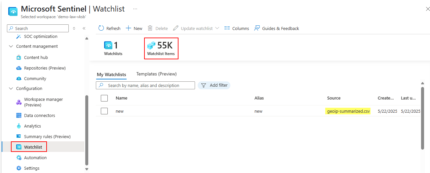Click the Repositories cloud icon
430x173 pixels.
click(x=19, y=68)
